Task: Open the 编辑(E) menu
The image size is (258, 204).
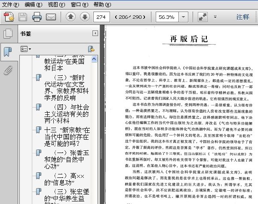Action: (34, 5)
